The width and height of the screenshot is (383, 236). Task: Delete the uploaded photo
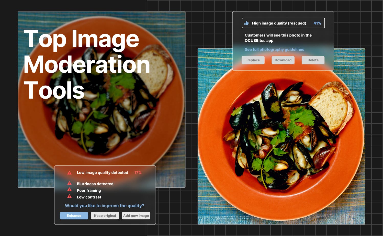313,60
